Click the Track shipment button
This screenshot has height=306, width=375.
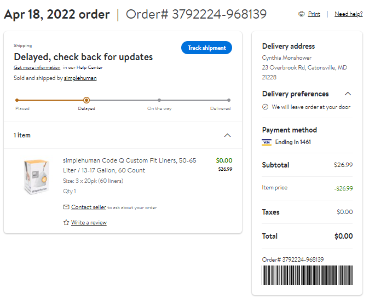click(206, 48)
